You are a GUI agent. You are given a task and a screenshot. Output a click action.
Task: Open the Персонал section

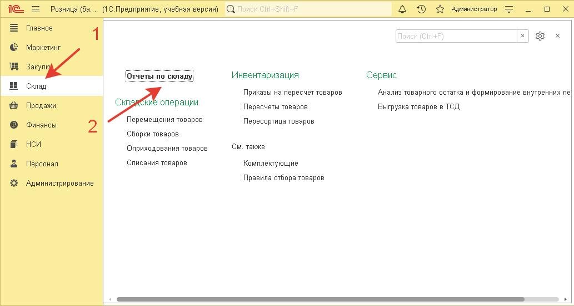point(51,164)
